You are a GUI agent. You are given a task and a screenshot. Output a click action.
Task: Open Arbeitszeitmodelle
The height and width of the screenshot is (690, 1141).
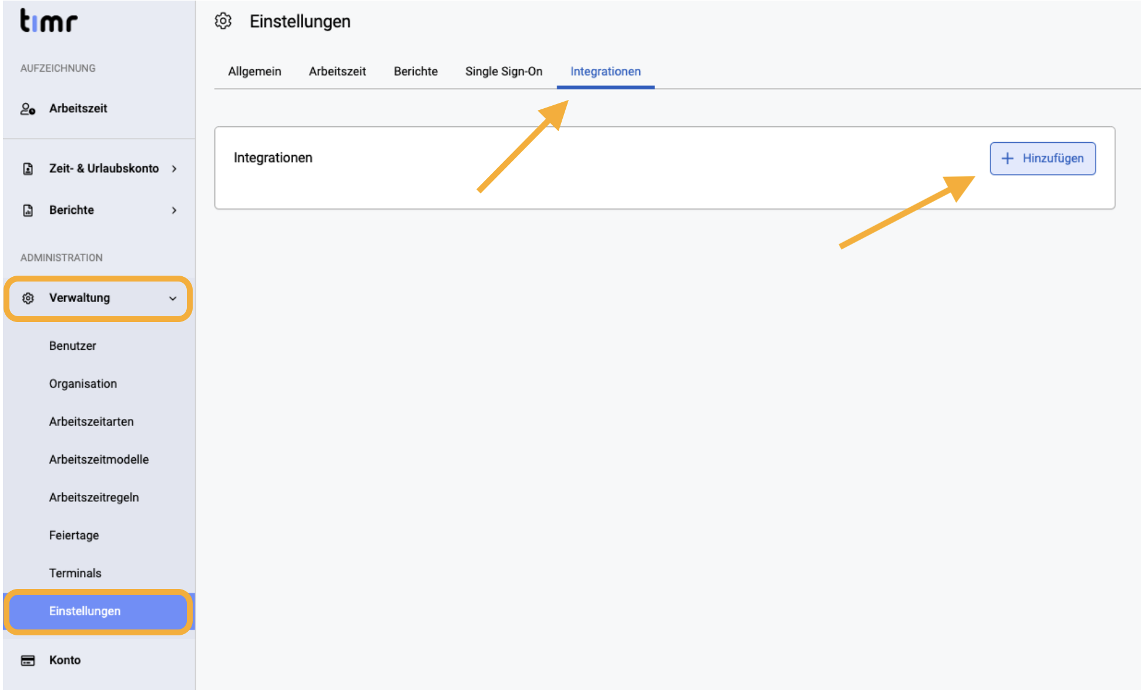pyautogui.click(x=99, y=460)
